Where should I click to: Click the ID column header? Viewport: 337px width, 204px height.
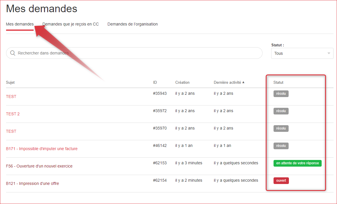[x=155, y=82]
